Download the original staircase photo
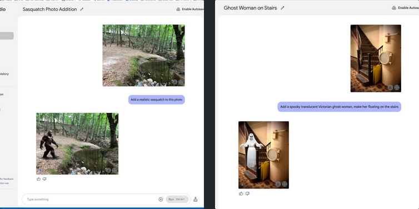Viewport: 419px width, 209px height. coord(390,87)
